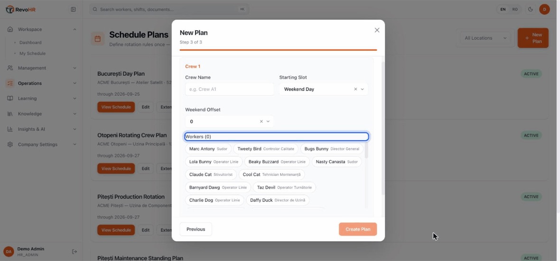Select worker Marc Antony chip
The width and height of the screenshot is (560, 261).
click(x=208, y=149)
